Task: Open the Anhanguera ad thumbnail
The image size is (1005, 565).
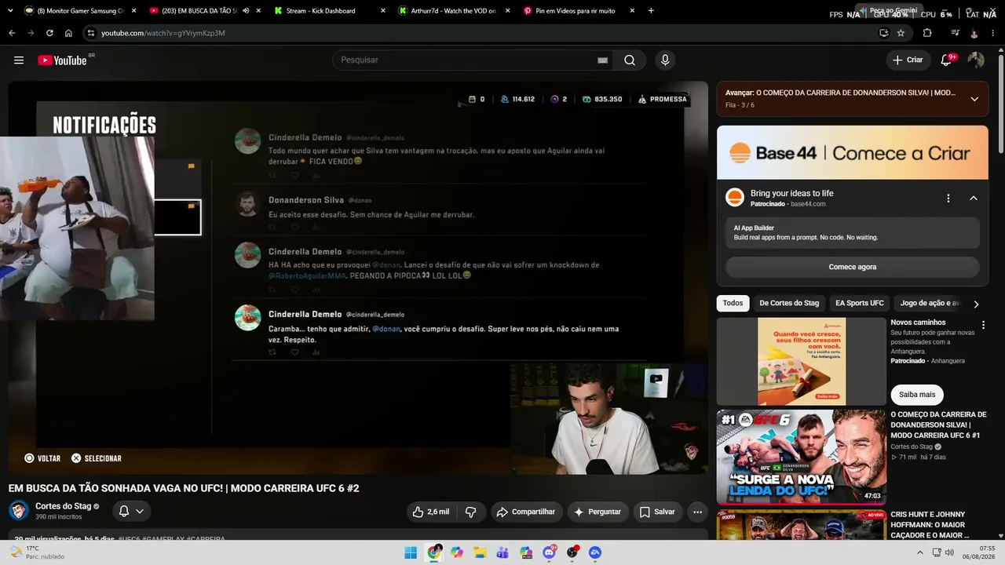Action: click(802, 361)
